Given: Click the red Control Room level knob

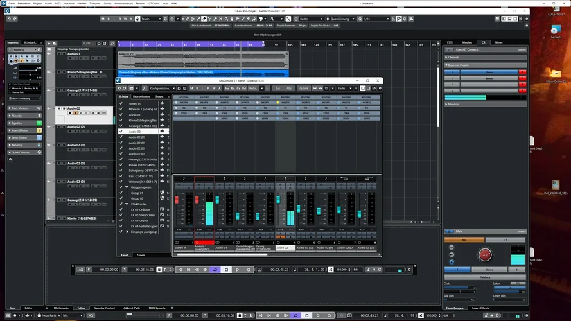Looking at the screenshot, I should (x=485, y=255).
